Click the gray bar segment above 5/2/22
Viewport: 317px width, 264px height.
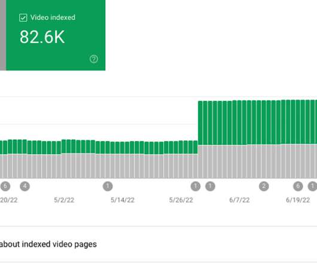click(63, 165)
